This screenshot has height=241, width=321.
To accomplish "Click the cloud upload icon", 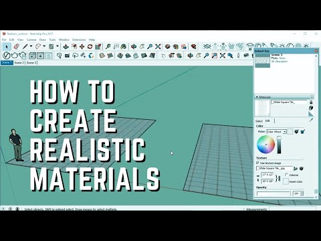I will point(75,56).
